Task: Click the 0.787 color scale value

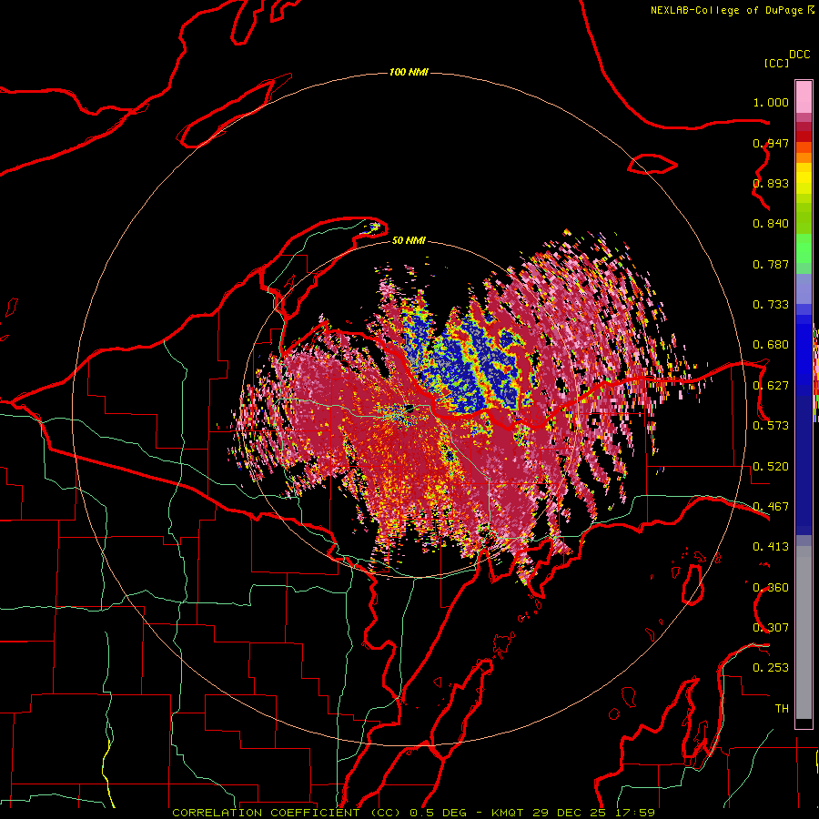Action: click(x=771, y=264)
